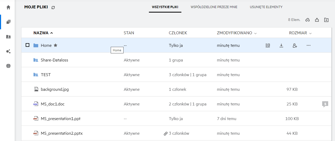Create a new folder
Image resolution: width=335 pixels, height=141 pixels.
point(326,20)
